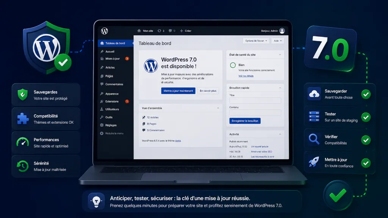Open the comments bubble icon showing 0
The width and height of the screenshot is (388, 218).
[x=170, y=31]
